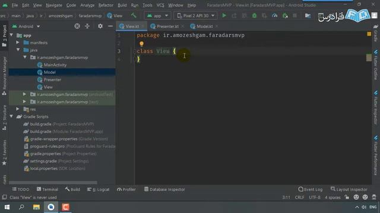
Task: Click the Debug app bug icon
Action: tap(254, 16)
